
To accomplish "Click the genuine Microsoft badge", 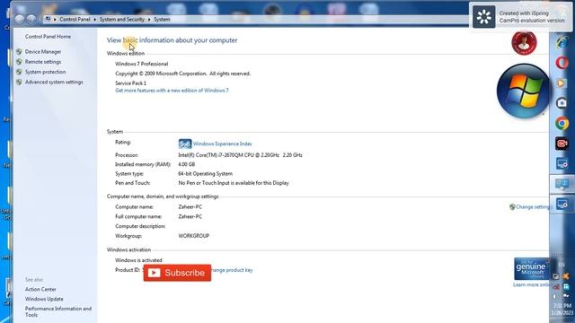I will click(x=531, y=269).
